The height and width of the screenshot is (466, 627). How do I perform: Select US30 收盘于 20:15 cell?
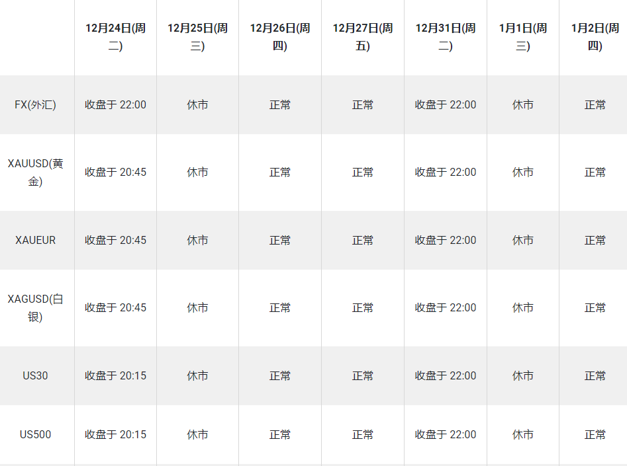(116, 375)
